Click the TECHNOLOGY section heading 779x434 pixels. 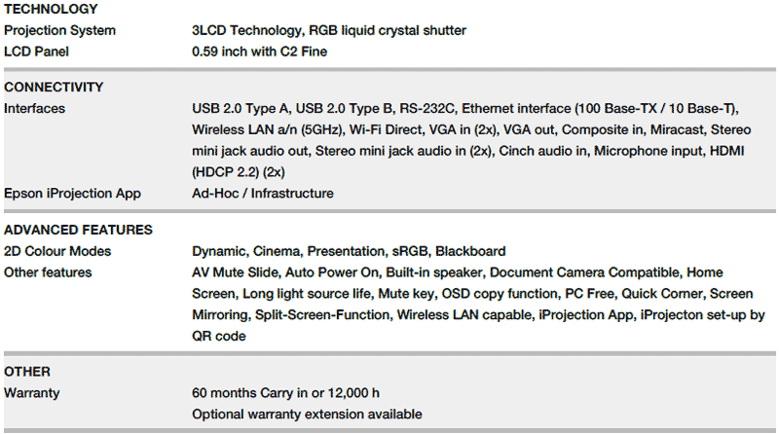click(51, 10)
